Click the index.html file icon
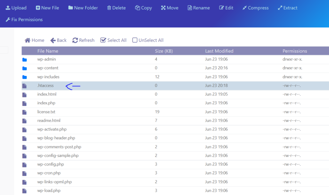This screenshot has height=195, width=329. [24, 95]
